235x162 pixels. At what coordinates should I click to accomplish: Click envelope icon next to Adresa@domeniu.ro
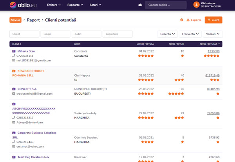pos(14,122)
